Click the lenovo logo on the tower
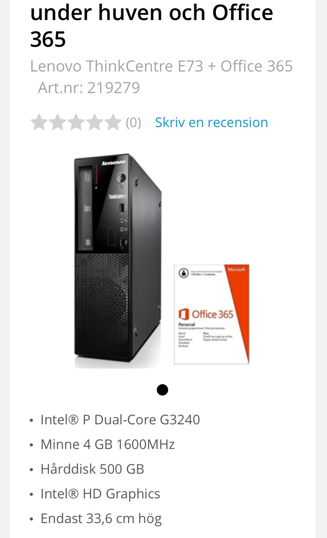This screenshot has height=538, width=327. click(114, 163)
